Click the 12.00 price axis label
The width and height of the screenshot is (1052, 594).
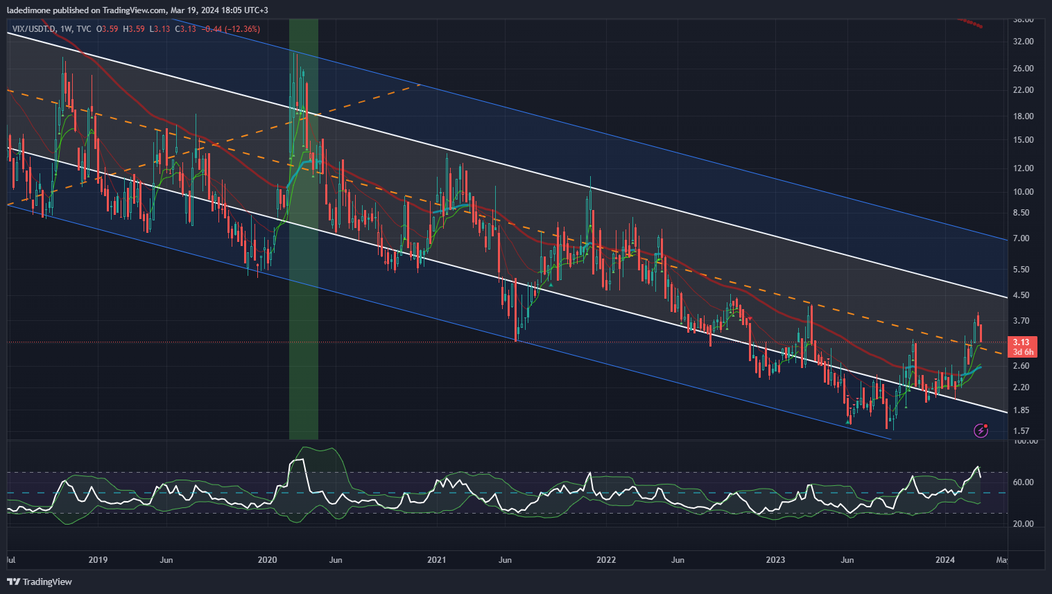(x=1024, y=168)
